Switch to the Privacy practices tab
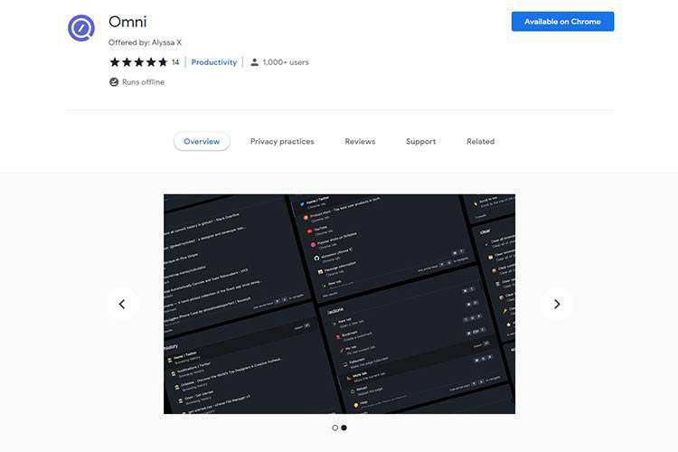Screen dimensions: 678x452 tap(282, 142)
